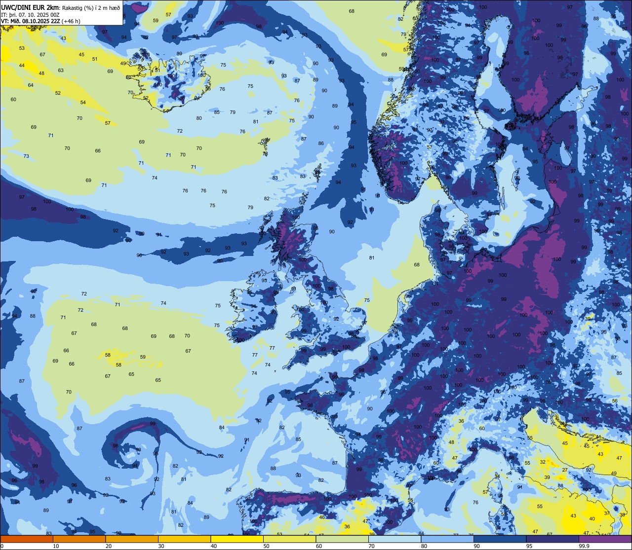The height and width of the screenshot is (550, 632).
Task: Pick the navy 95–99.9 legend swatch
Action: click(x=553, y=539)
